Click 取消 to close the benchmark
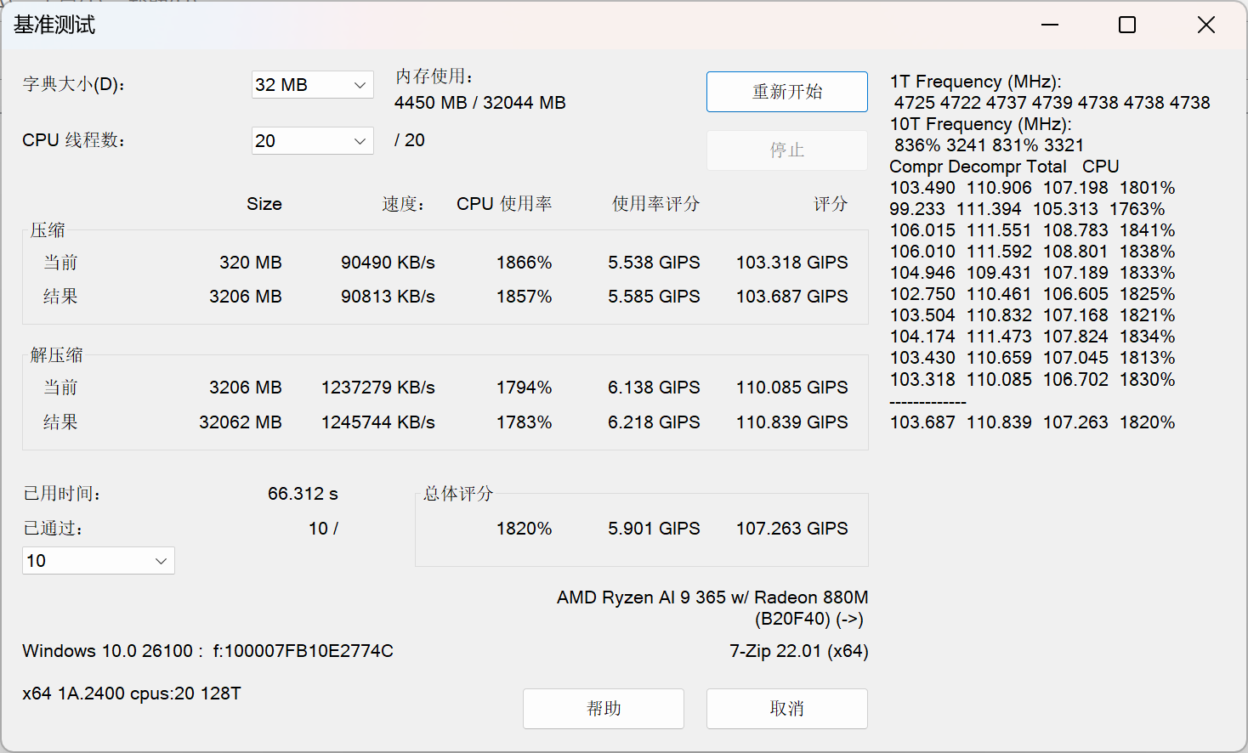The height and width of the screenshot is (753, 1248). click(x=786, y=708)
